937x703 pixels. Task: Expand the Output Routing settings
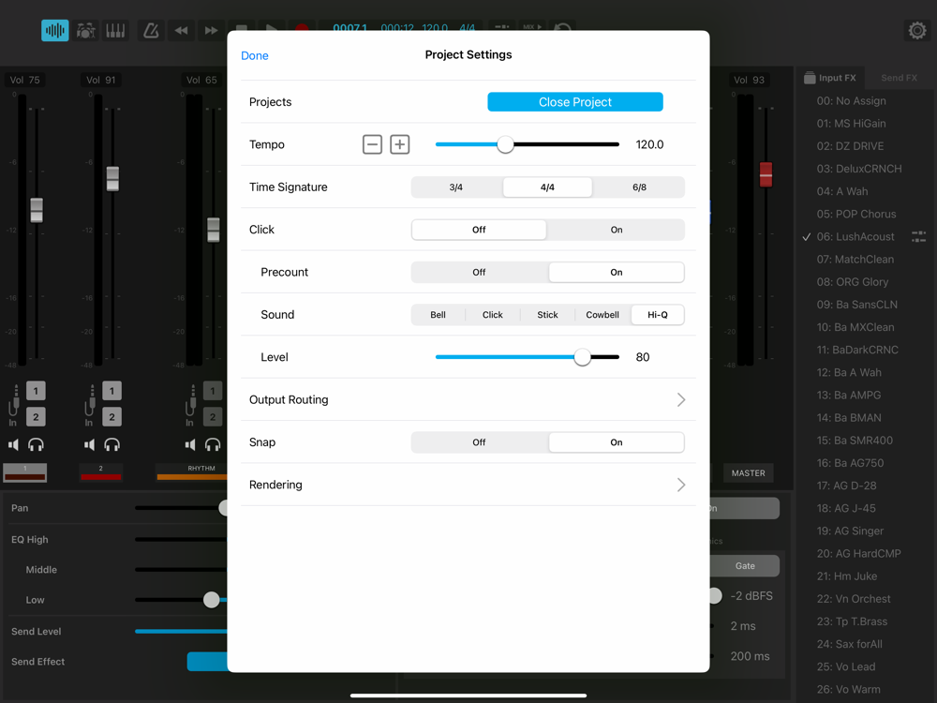click(680, 400)
